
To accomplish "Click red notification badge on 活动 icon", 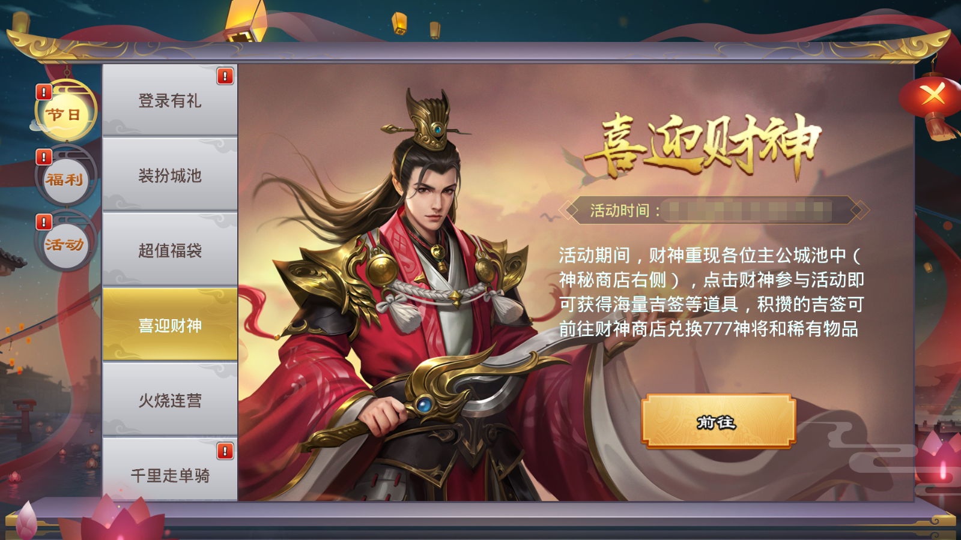I will (44, 222).
